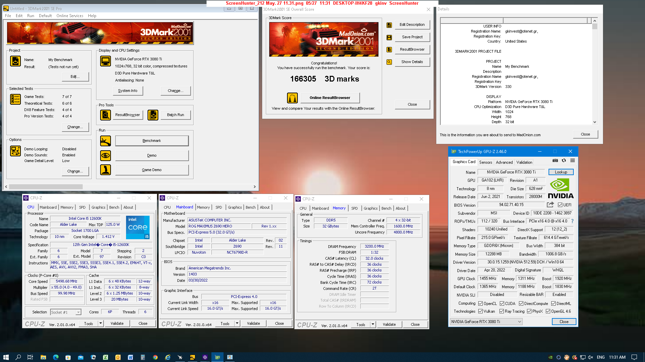Open the Calculator from the taskbar
The width and height of the screenshot is (645, 362).
point(143,357)
